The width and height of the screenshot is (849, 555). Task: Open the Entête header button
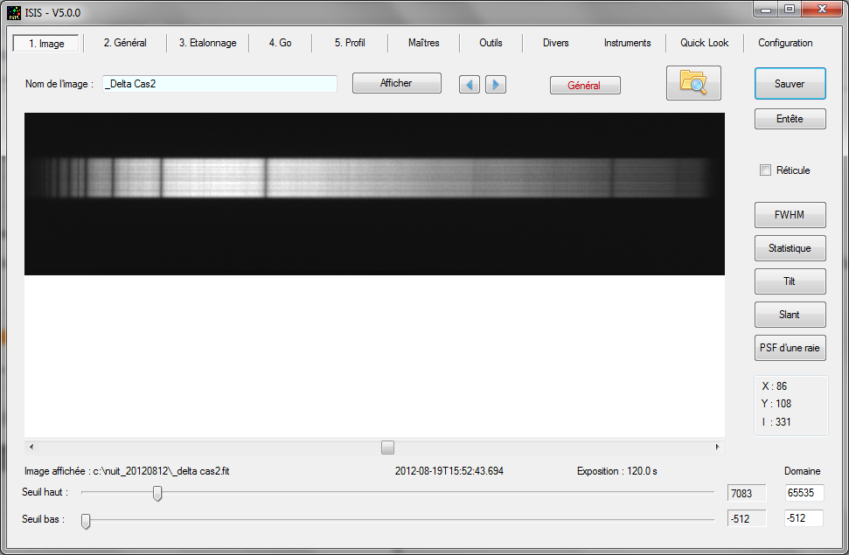[x=790, y=119]
